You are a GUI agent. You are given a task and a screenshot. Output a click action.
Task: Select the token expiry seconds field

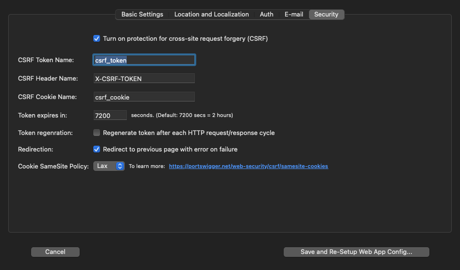(x=110, y=115)
